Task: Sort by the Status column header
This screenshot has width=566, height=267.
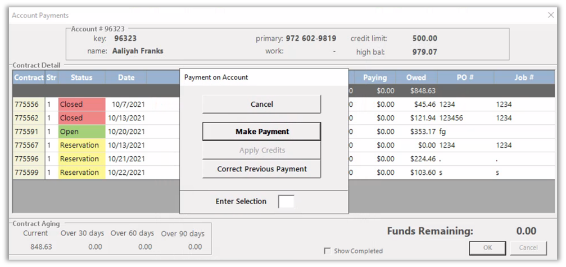Action: click(x=81, y=78)
